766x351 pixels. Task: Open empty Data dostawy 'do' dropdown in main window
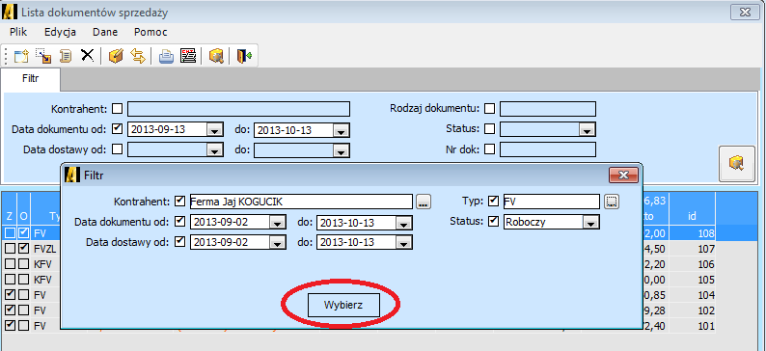click(341, 150)
